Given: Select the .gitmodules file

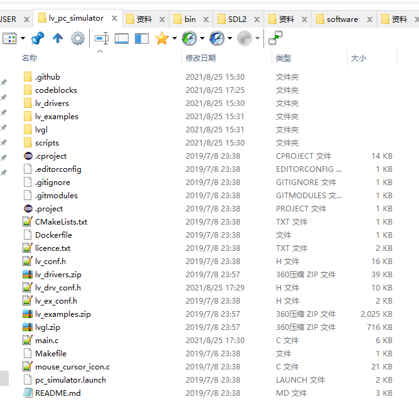Looking at the screenshot, I should (56, 195).
